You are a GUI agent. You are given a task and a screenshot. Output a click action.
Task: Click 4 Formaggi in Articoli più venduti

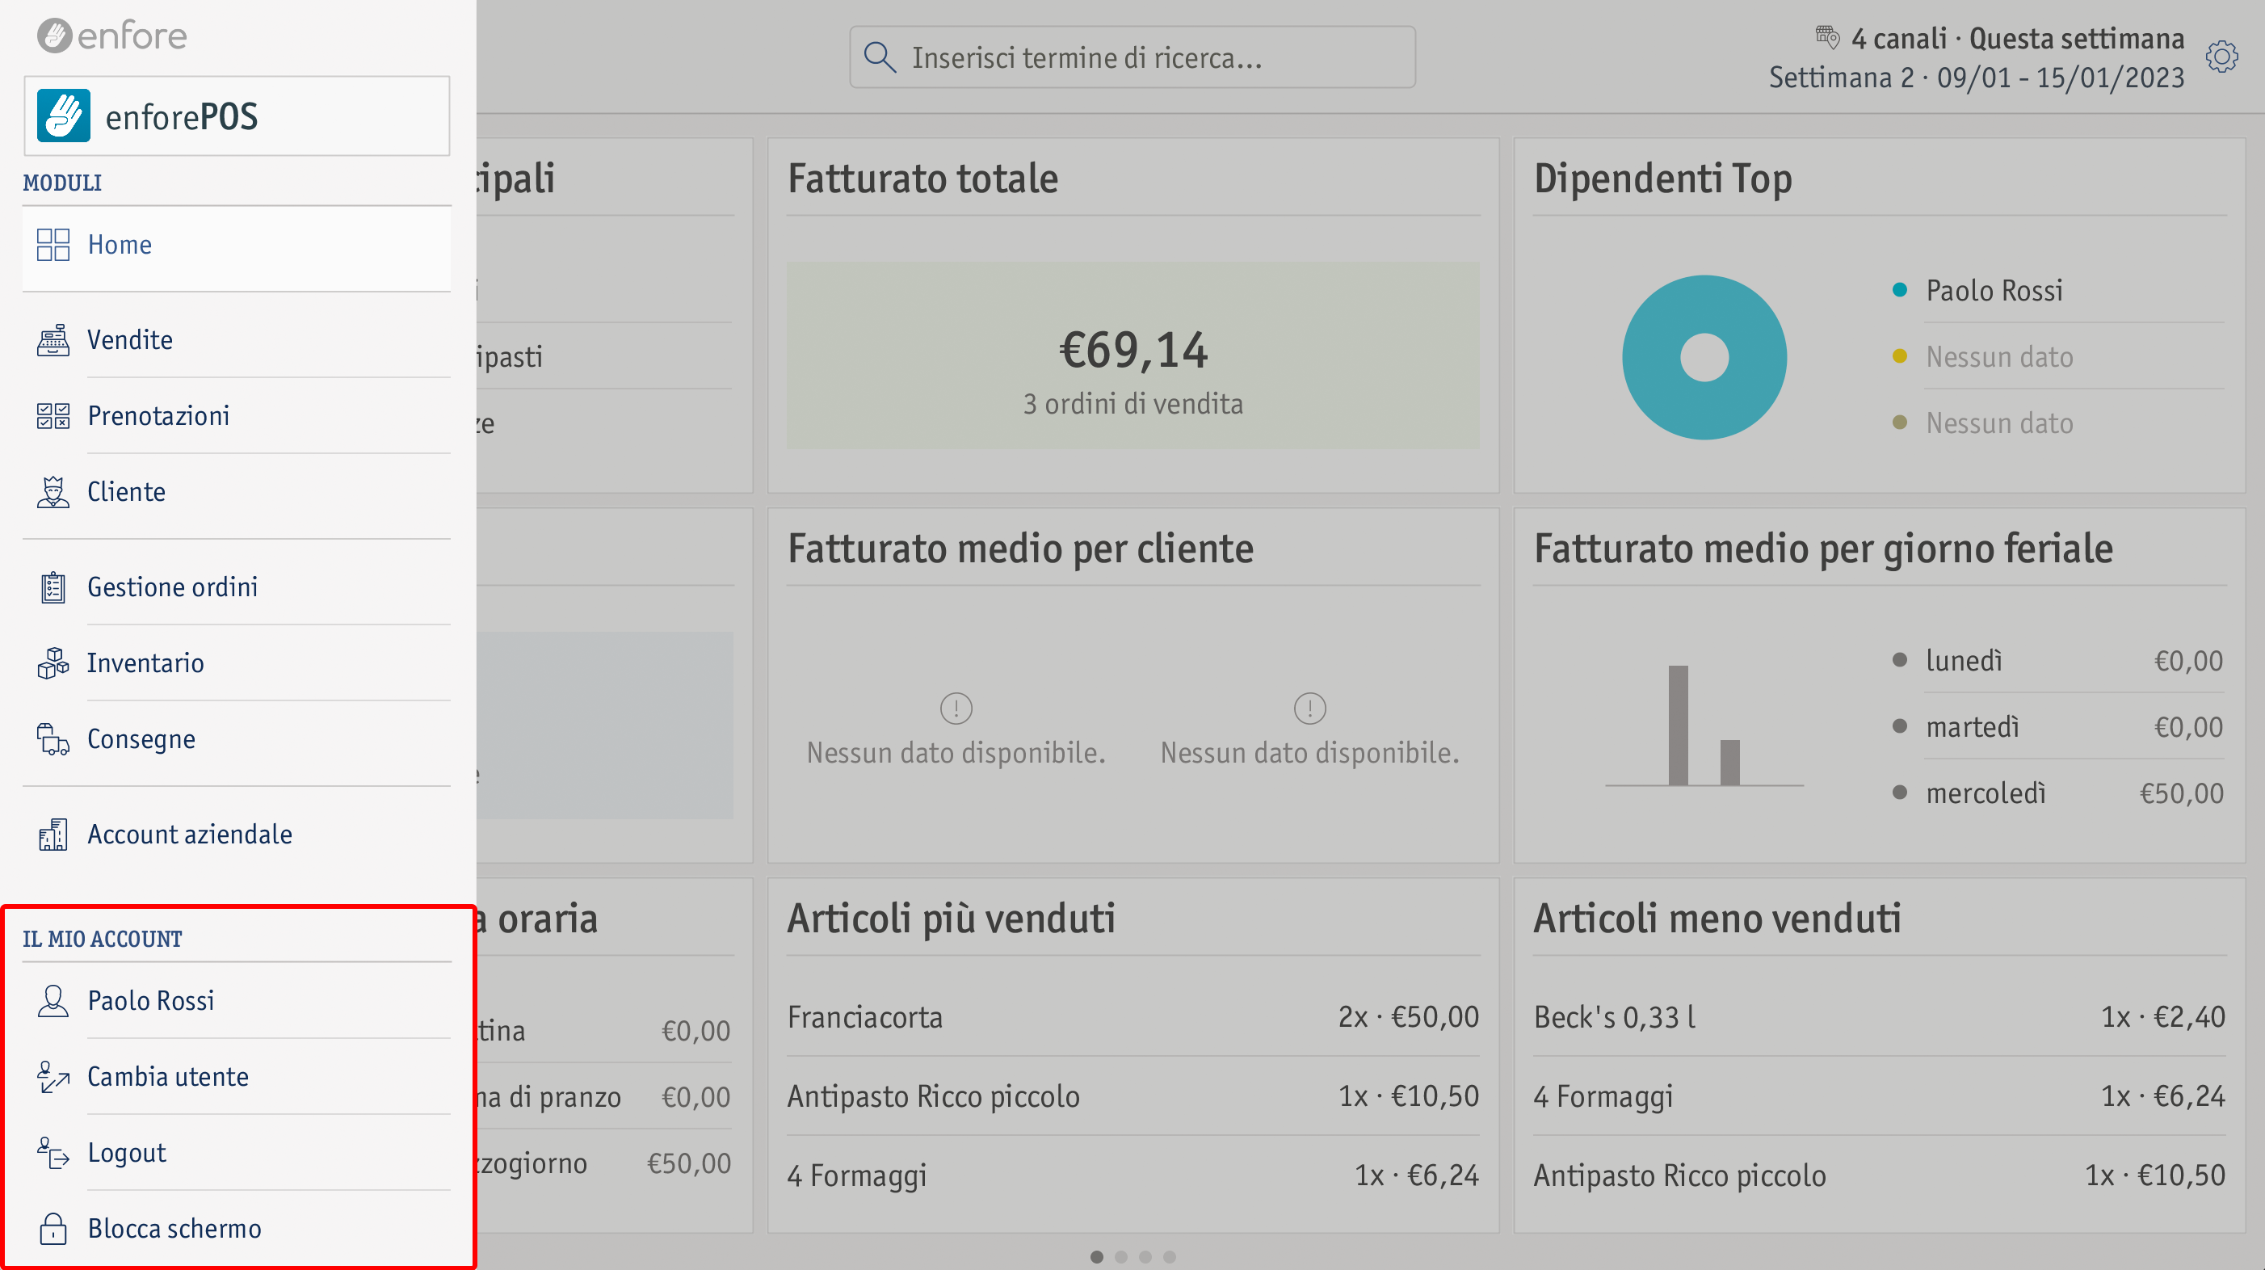[x=1132, y=1176]
